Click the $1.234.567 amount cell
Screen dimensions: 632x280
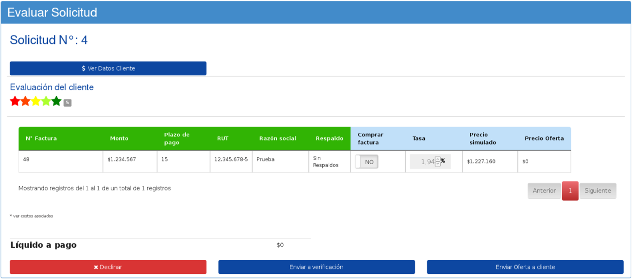click(x=130, y=161)
